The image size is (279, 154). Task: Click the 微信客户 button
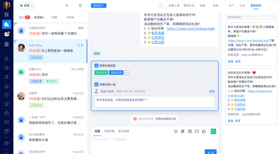point(99,6)
